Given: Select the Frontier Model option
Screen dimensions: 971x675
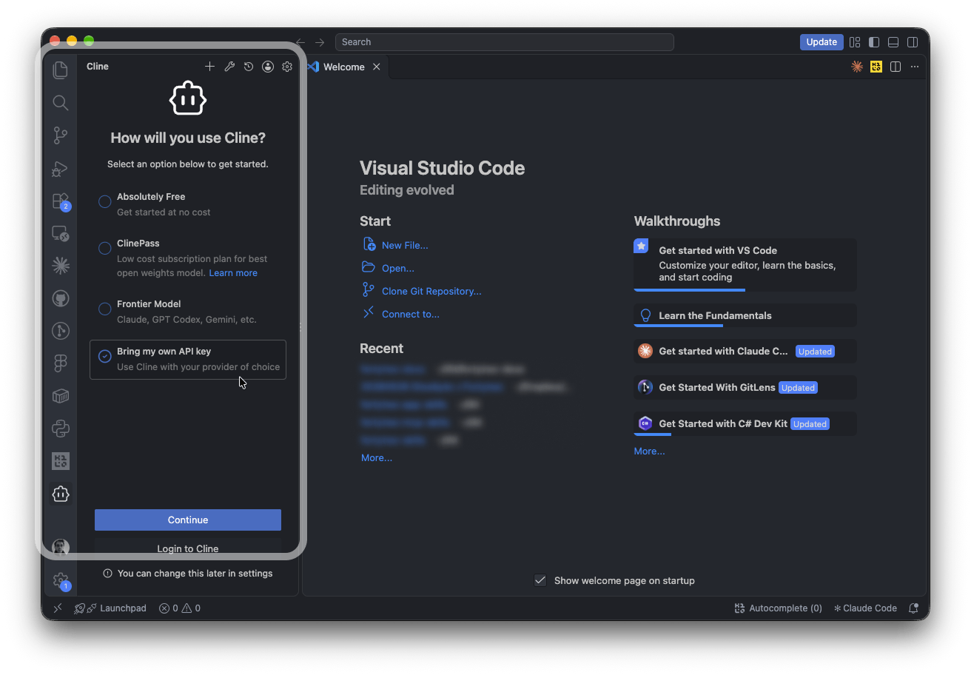Looking at the screenshot, I should 188,312.
